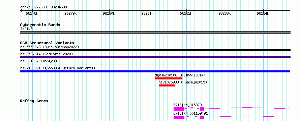The height and width of the screenshot is (121, 300).
Task: Click the 7q21.3 band label
Action: point(26,29)
